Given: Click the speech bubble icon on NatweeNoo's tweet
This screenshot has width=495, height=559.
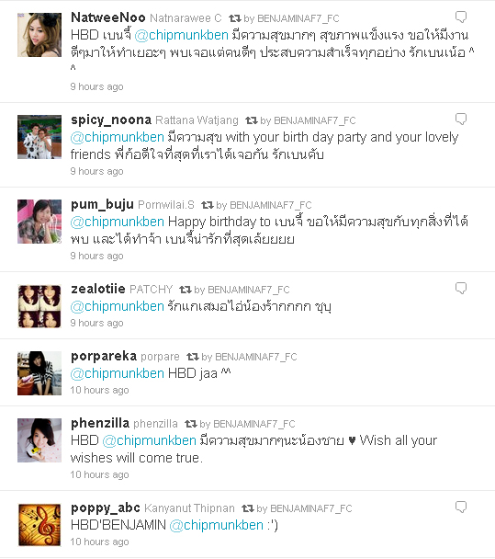Looking at the screenshot, I should (x=461, y=17).
